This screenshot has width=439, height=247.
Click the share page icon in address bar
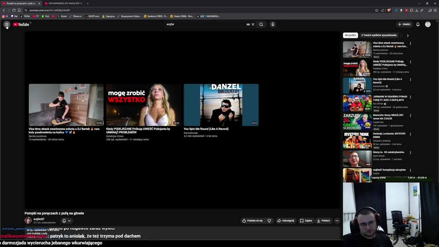382,10
